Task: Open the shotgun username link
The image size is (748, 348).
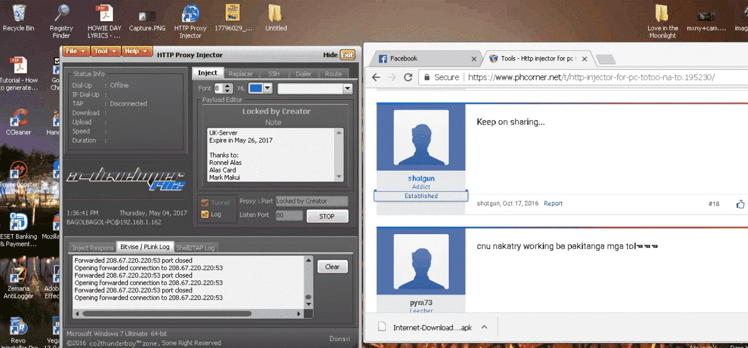Action: pyautogui.click(x=421, y=179)
